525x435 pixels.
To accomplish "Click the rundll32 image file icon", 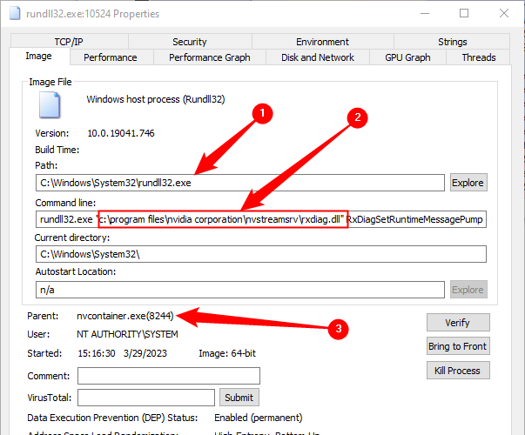I will 49,105.
